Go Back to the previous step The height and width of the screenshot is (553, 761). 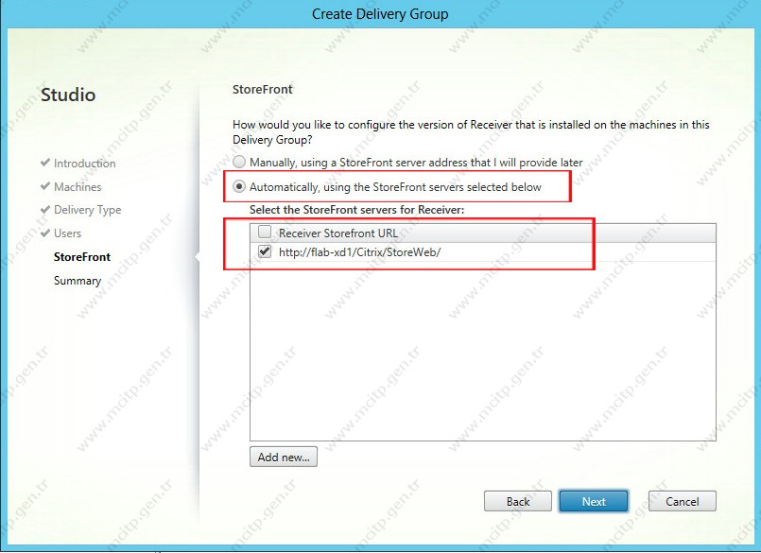click(x=518, y=501)
